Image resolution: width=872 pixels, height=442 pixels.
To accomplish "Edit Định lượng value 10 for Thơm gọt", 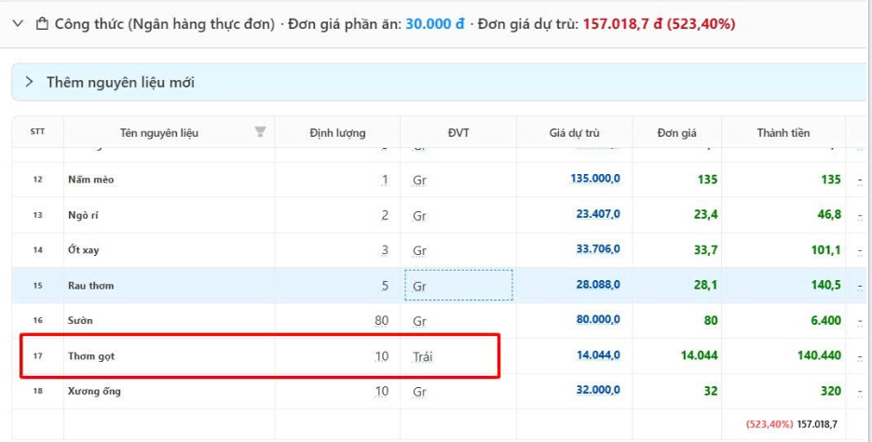I will coord(382,356).
